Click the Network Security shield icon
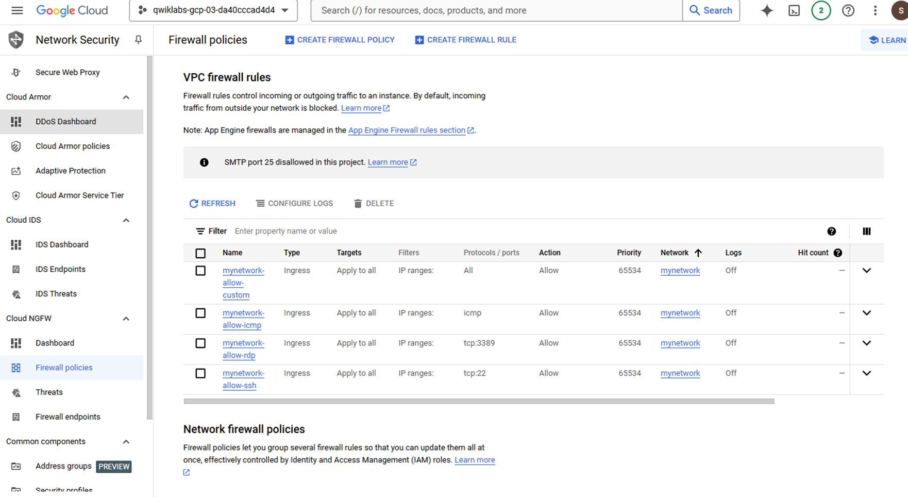 click(x=16, y=40)
